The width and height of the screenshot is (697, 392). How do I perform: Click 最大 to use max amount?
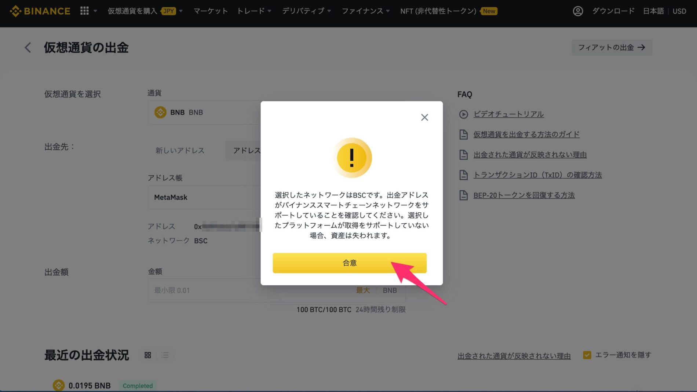363,290
